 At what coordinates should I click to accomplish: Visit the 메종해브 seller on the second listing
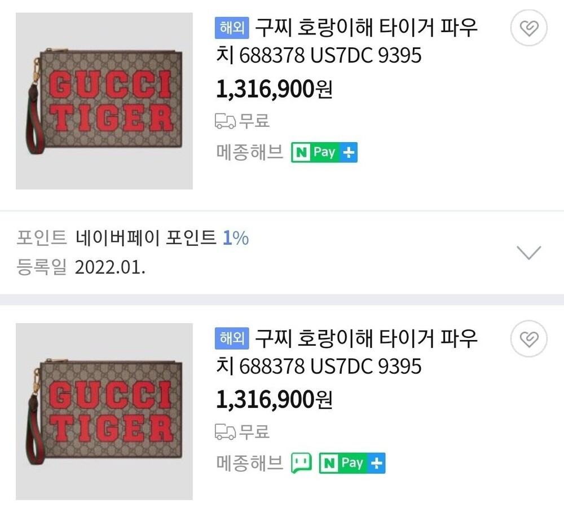pyautogui.click(x=249, y=464)
